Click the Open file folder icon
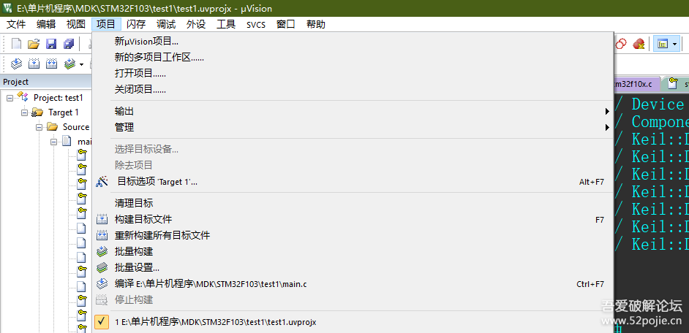This screenshot has width=689, height=333. [x=34, y=44]
